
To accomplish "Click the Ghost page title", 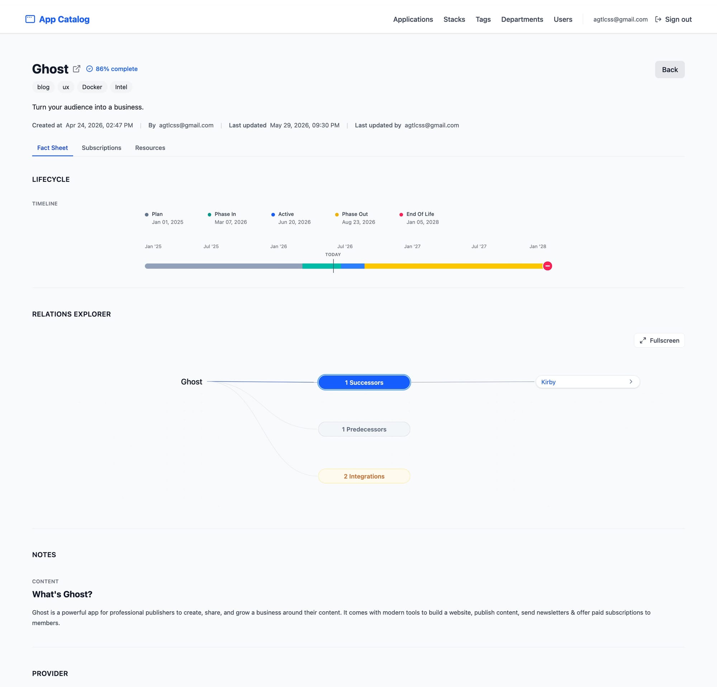I will pyautogui.click(x=50, y=69).
